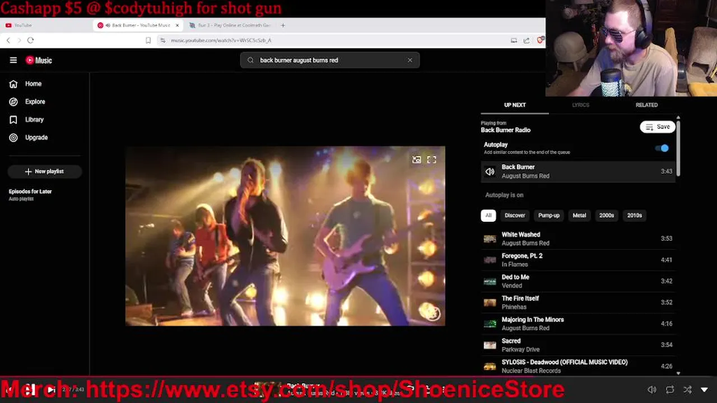Play Sacred by Parkway Drive
Viewport: 717px width, 403px height.
coord(578,345)
